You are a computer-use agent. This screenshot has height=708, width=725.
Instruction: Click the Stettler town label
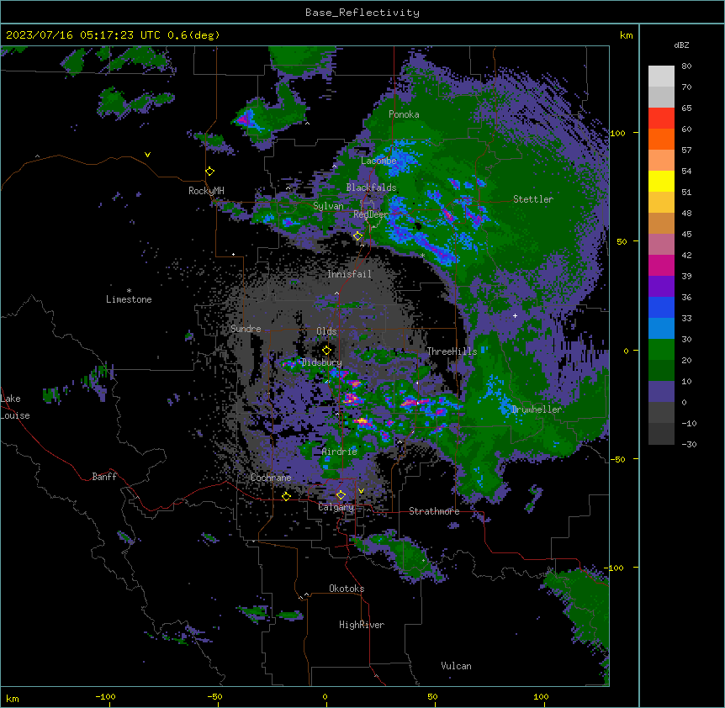click(533, 199)
